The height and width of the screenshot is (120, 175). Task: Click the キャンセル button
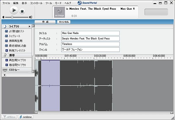pyautogui.click(x=64, y=22)
